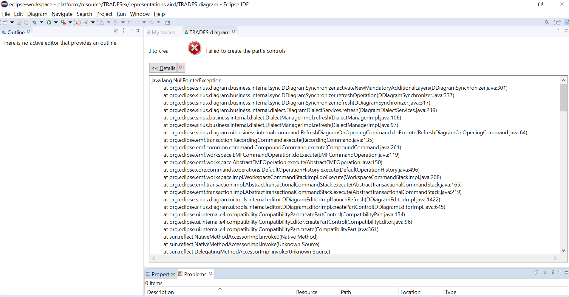569x297 pixels.
Task: Click the Previous Annotation icon
Action: coord(116,22)
